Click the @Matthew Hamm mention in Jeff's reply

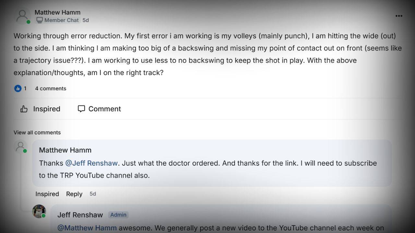(87, 228)
